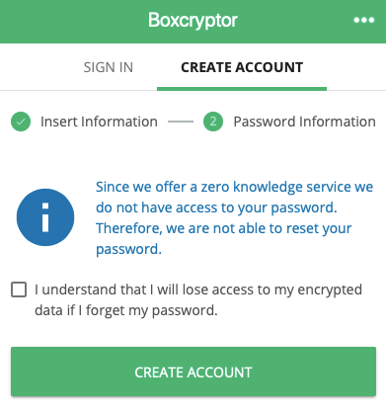Screen dimensions: 386x413
Task: Select the step 2 number circle
Action: pos(213,122)
